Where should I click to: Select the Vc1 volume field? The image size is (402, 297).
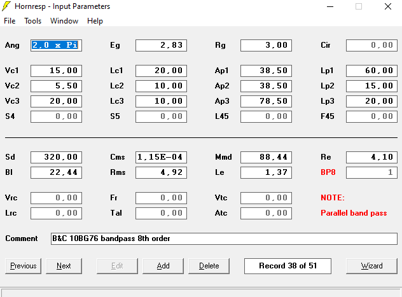click(56, 71)
